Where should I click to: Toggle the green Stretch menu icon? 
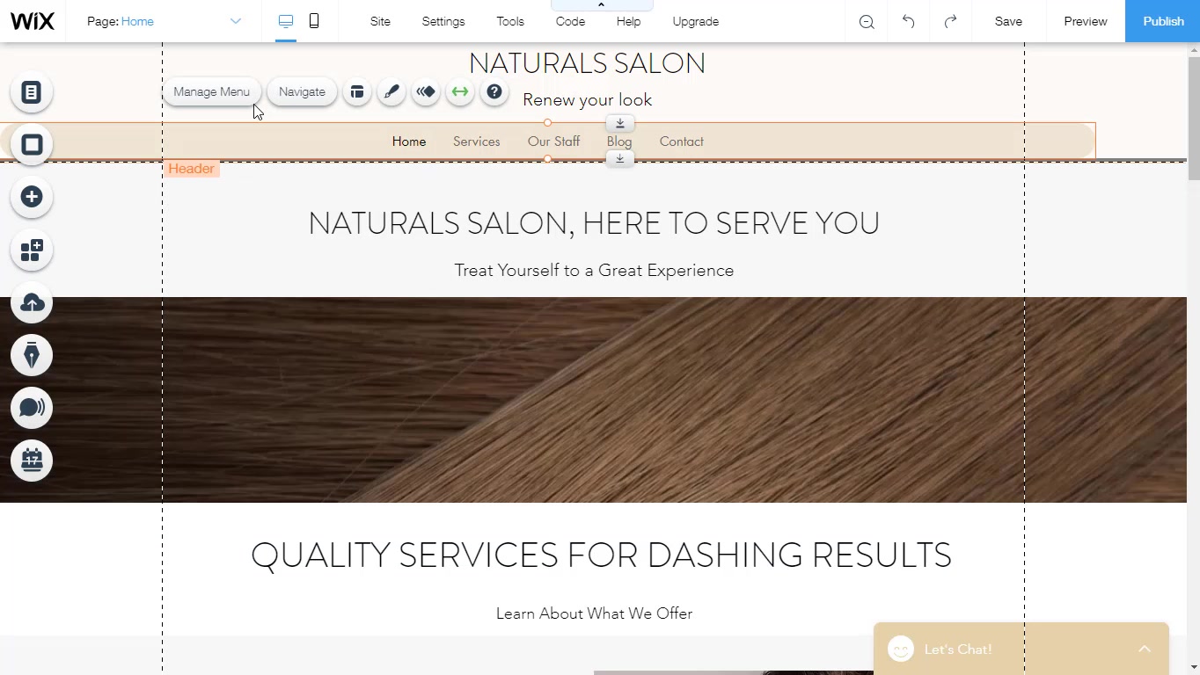[460, 91]
